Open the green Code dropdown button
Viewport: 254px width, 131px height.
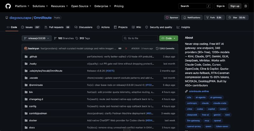[x=169, y=38]
